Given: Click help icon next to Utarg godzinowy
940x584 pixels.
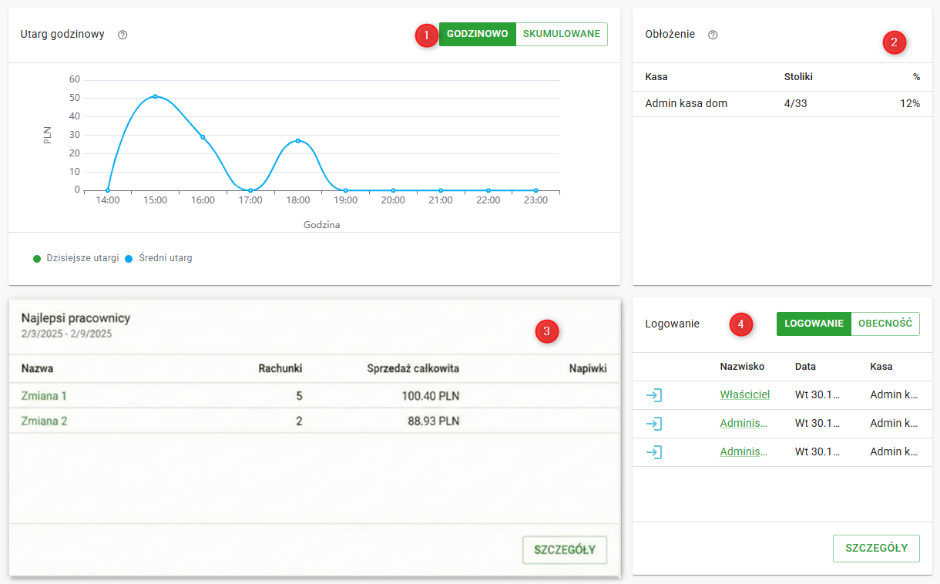Looking at the screenshot, I should pyautogui.click(x=123, y=35).
